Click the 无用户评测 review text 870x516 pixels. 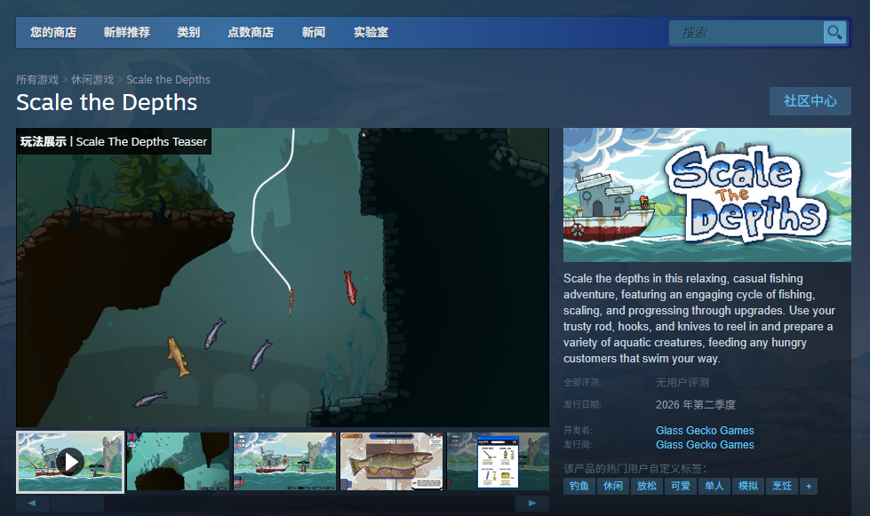coord(682,383)
